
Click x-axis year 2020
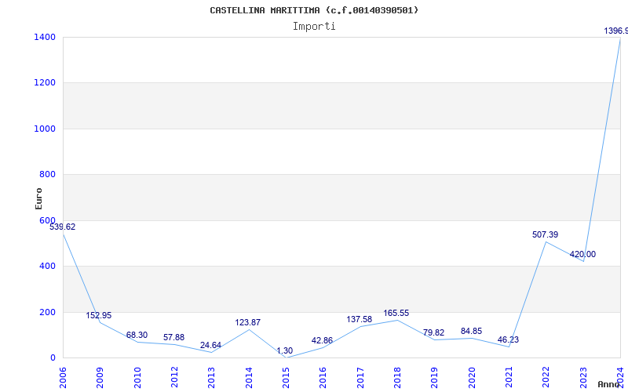pos(472,378)
